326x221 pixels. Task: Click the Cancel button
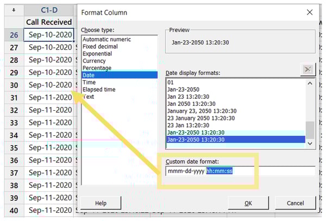pyautogui.click(x=294, y=203)
